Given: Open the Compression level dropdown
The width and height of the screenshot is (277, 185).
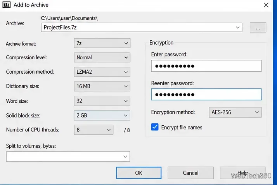Looking at the screenshot, I should (102, 57).
